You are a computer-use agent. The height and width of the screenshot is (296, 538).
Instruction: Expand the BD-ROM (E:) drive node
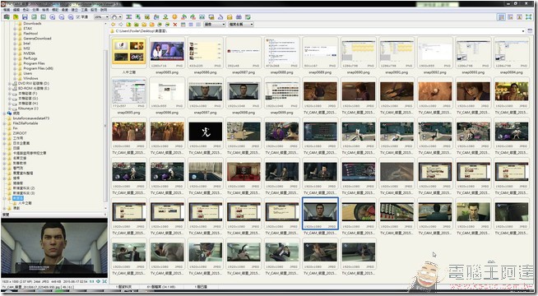[10, 88]
